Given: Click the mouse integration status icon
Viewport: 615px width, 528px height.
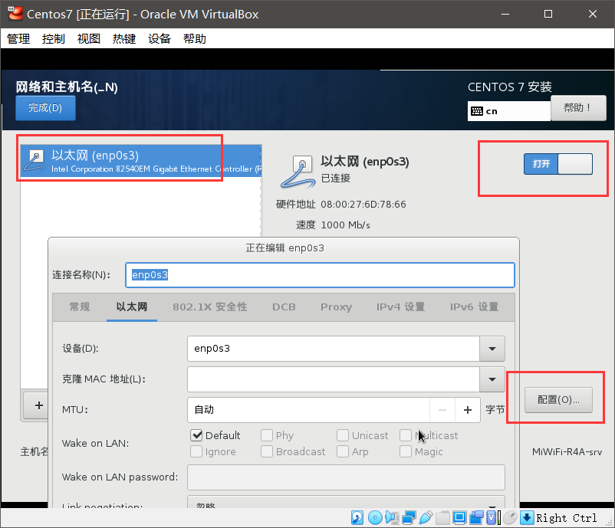Looking at the screenshot, I should tap(510, 518).
